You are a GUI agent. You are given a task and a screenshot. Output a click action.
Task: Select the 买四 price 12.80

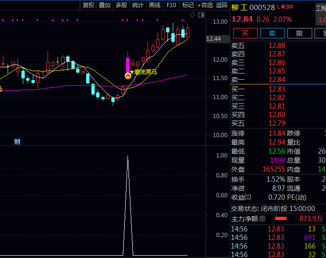277,115
